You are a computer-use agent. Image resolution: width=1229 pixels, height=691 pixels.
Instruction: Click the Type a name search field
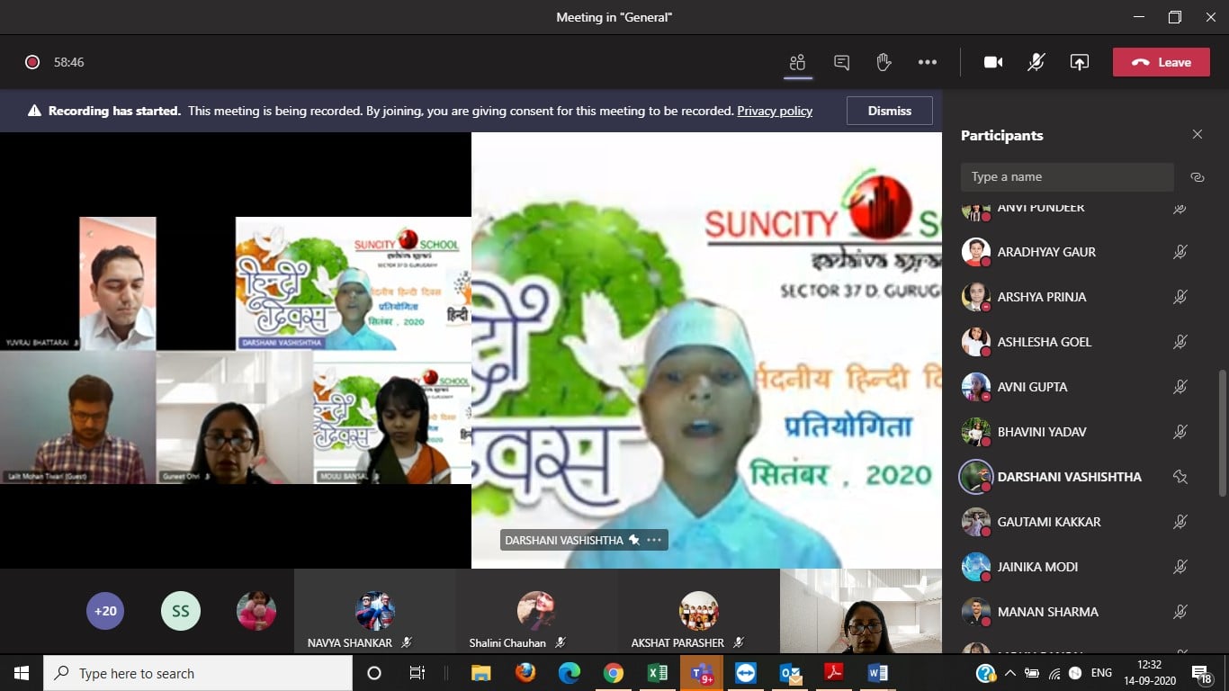[1066, 177]
